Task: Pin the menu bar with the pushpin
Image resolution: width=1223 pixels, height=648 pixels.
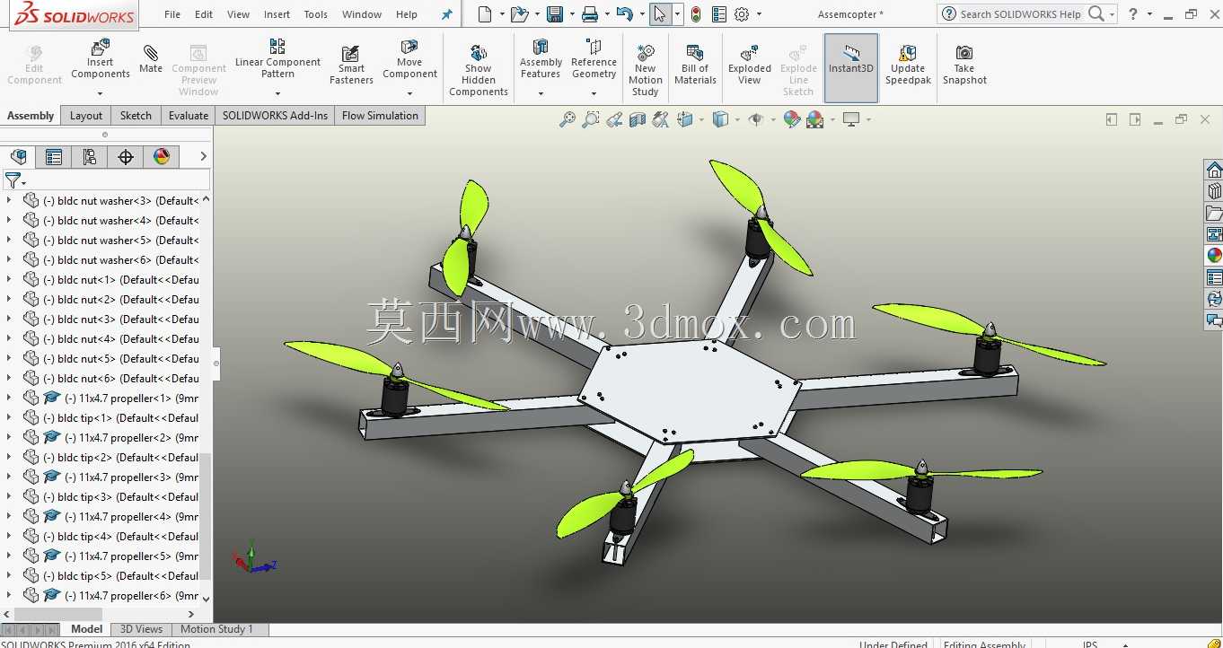Action: (447, 14)
